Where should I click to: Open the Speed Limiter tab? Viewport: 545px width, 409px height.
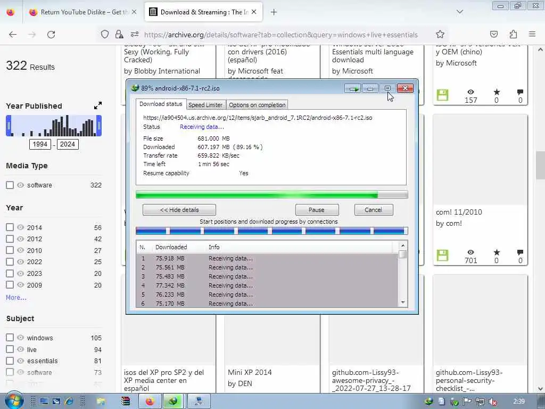click(x=205, y=105)
